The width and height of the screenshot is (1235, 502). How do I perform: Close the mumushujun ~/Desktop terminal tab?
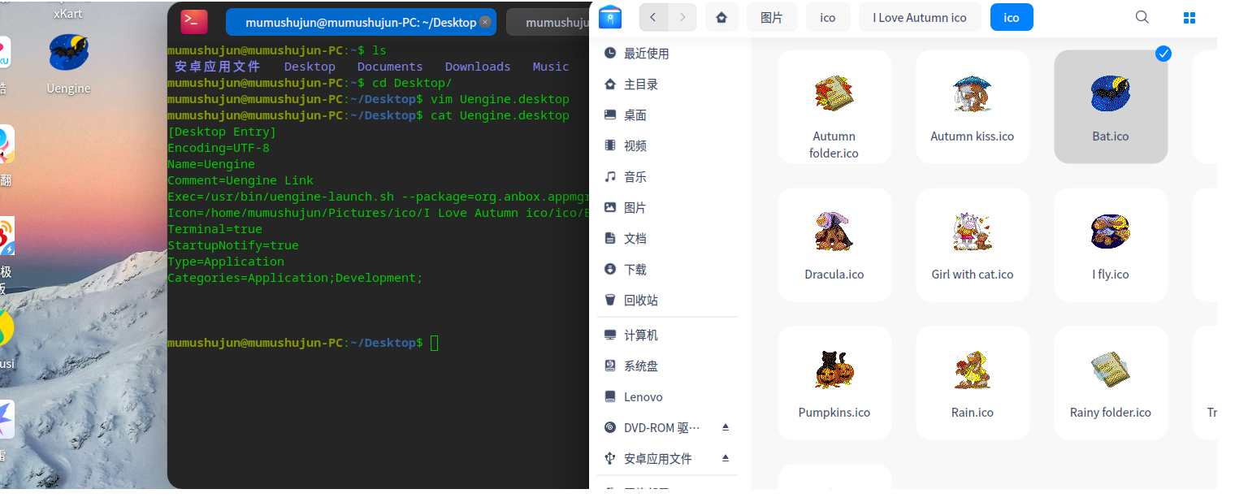(485, 22)
